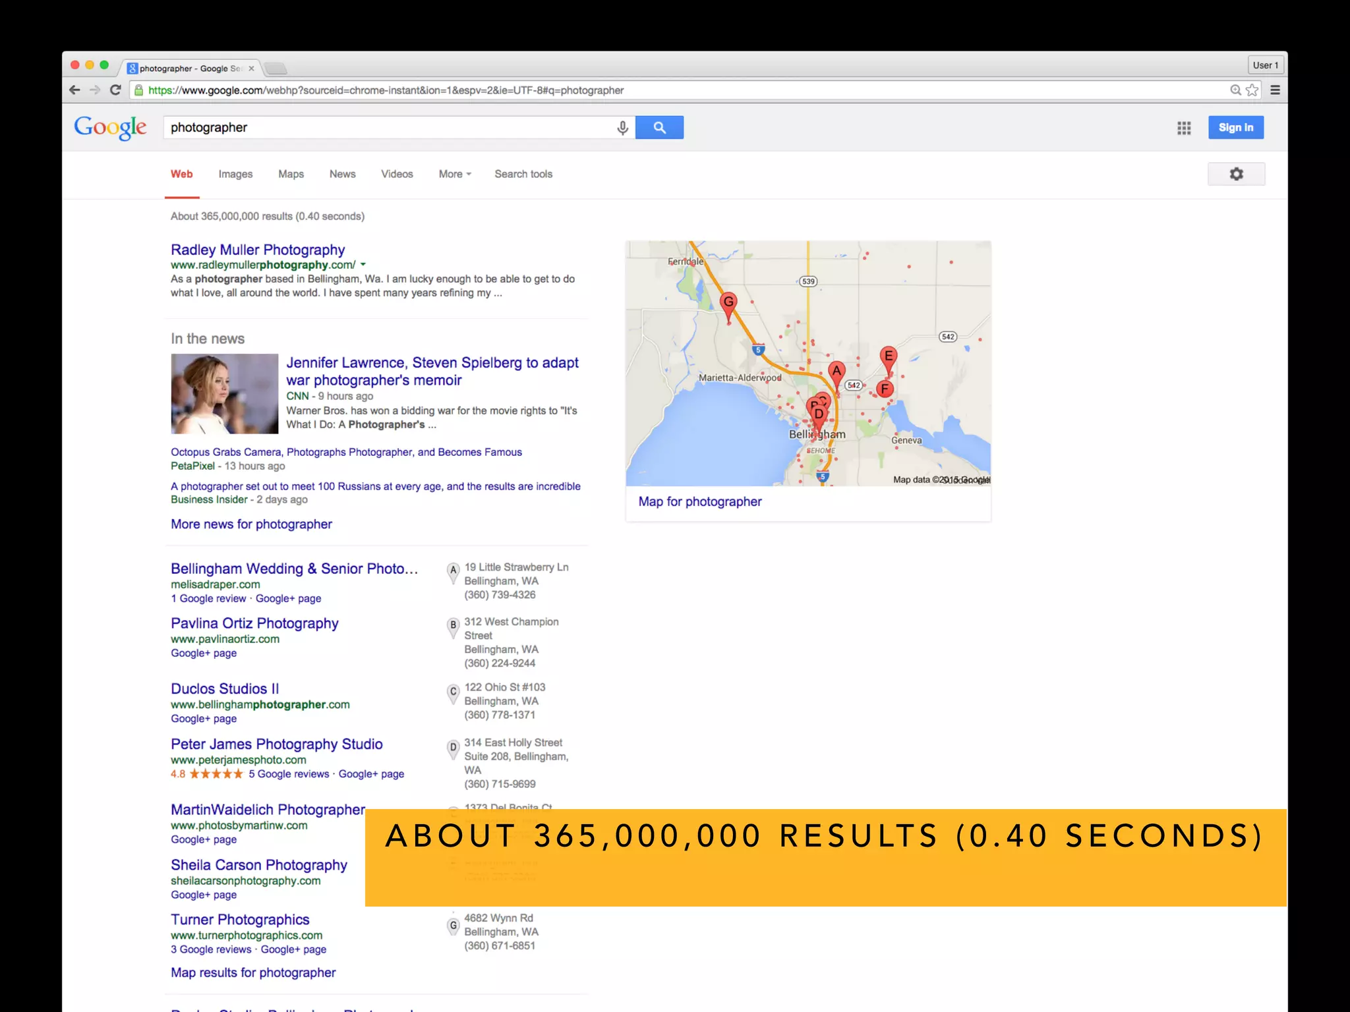Screen dimensions: 1350x1012
Task: Open Bellingham Wedding & Senior Photo result
Action: pos(294,569)
